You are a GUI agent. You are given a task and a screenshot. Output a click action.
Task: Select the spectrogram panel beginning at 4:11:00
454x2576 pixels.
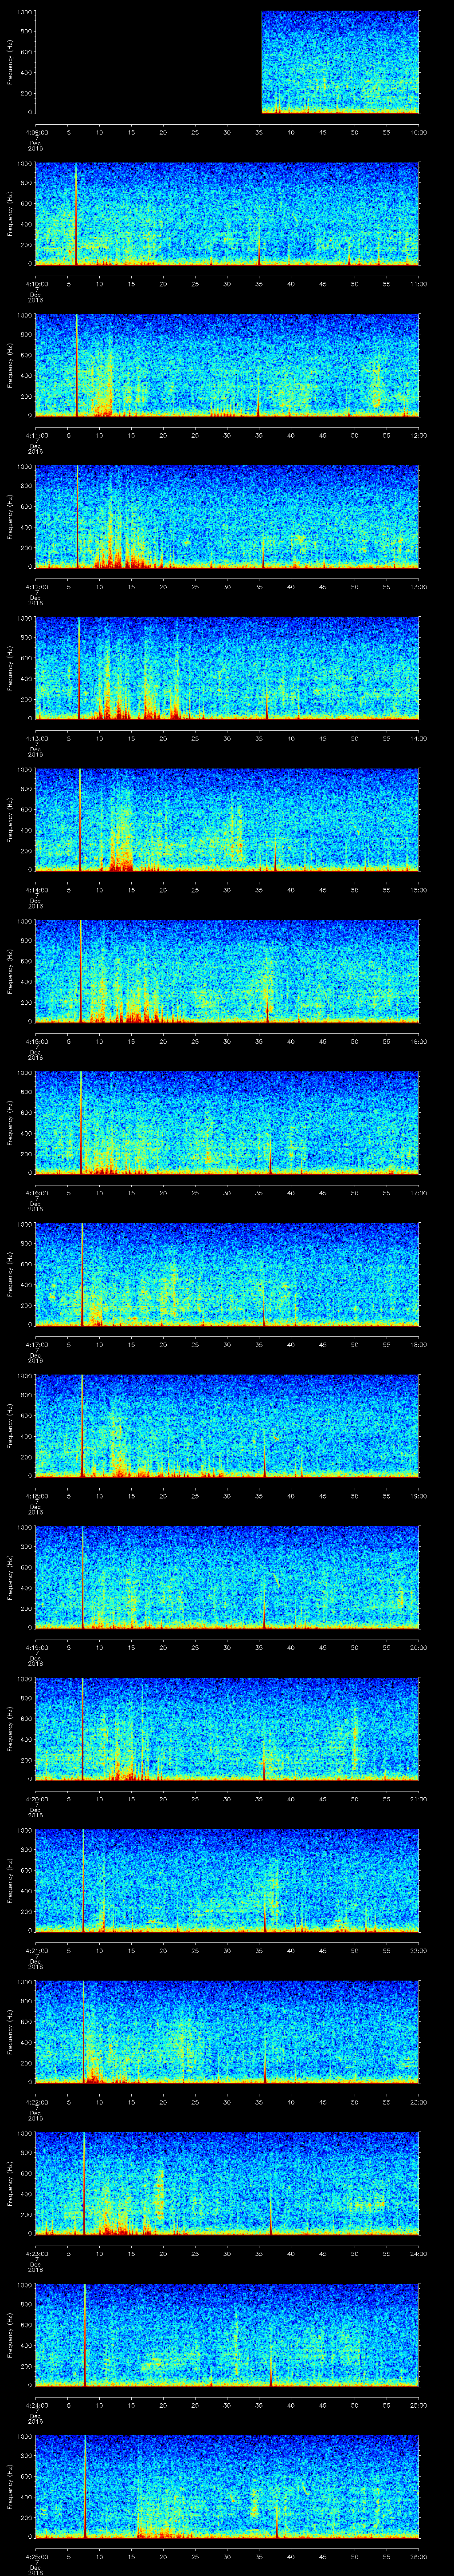227,365
